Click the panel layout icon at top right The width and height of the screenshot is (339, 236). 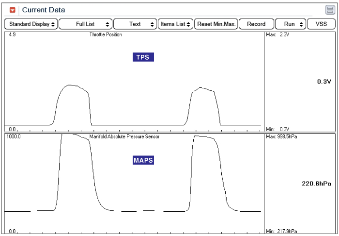click(330, 10)
